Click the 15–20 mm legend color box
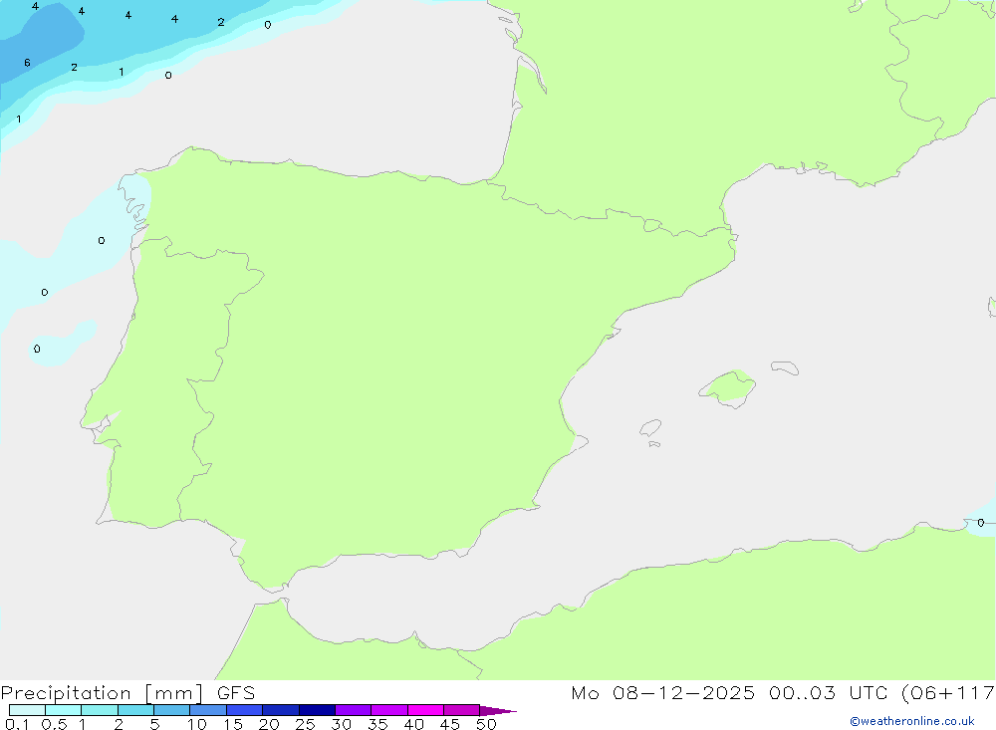 [x=244, y=710]
